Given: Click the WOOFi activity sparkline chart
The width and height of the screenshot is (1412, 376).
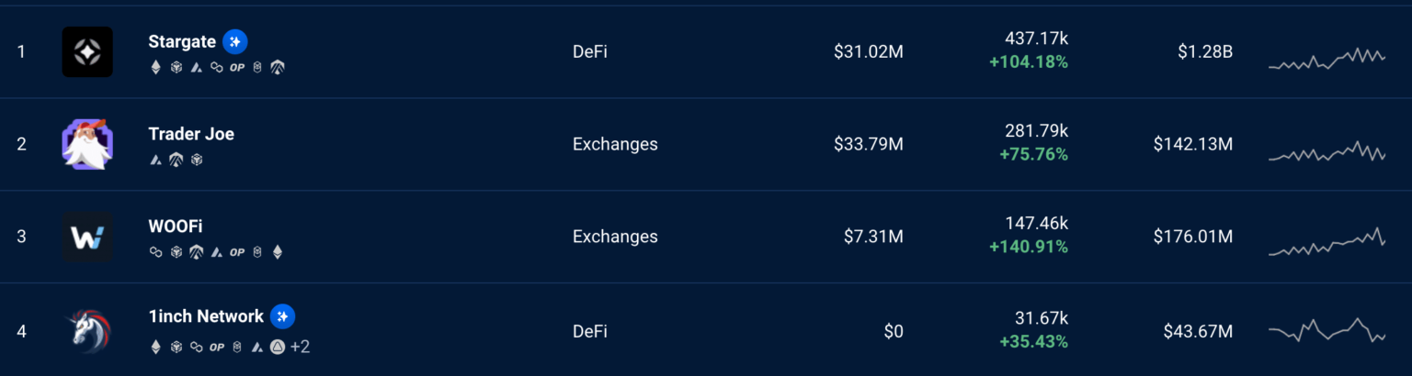Looking at the screenshot, I should (x=1327, y=243).
